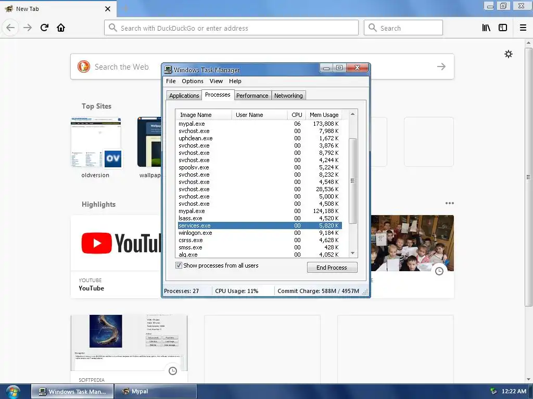Click Windows Task Manager taskbar button
The image size is (533, 399).
click(72, 392)
